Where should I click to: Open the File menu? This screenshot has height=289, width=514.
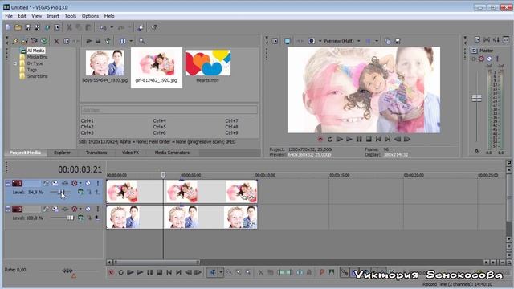coord(9,16)
